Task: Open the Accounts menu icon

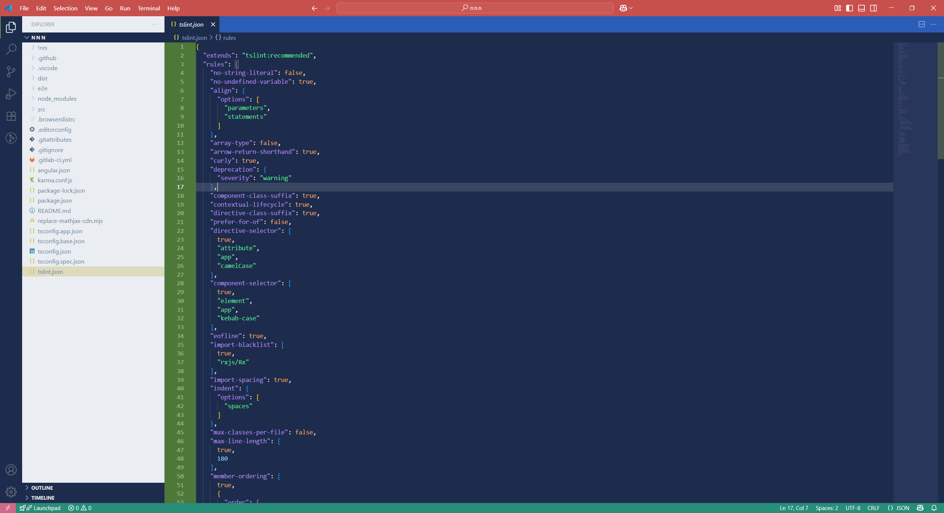Action: 11,470
